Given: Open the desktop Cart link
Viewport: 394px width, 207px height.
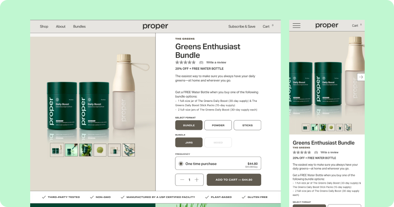Looking at the screenshot, I should 266,26.
